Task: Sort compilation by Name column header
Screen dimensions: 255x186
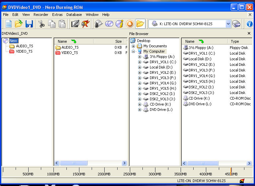Action: [x=74, y=41]
